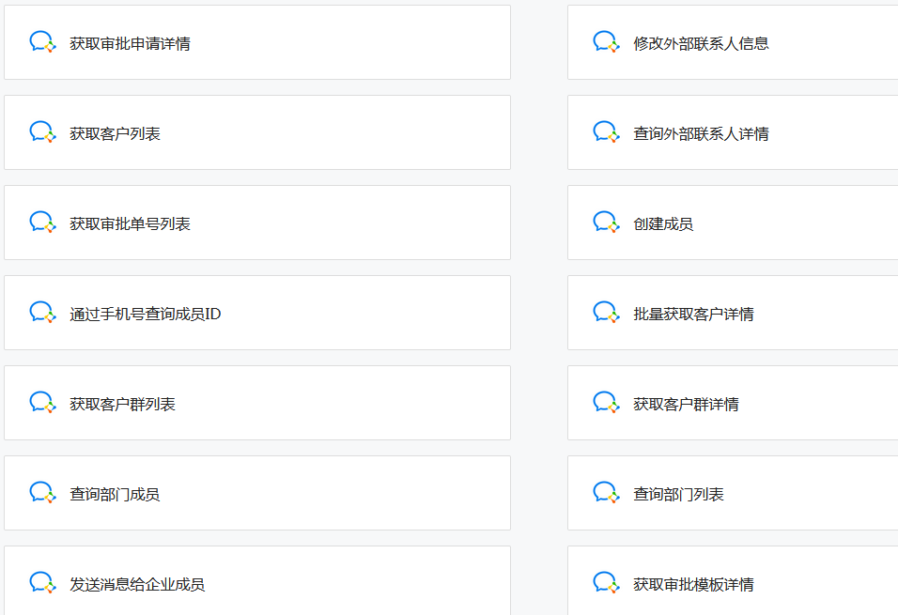Select the 获取审批模板详情 action
This screenshot has height=615, width=898.
pyautogui.click(x=733, y=580)
